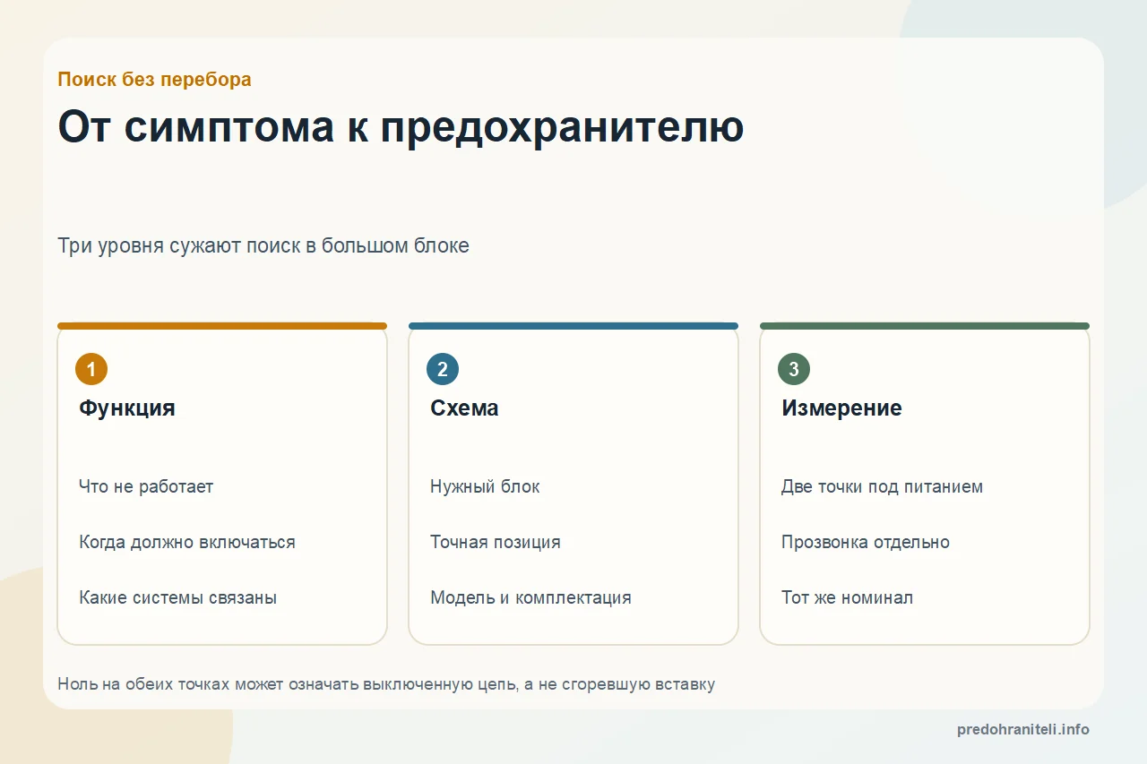
Task: Click the 'Что не работает' line
Action: 146,486
